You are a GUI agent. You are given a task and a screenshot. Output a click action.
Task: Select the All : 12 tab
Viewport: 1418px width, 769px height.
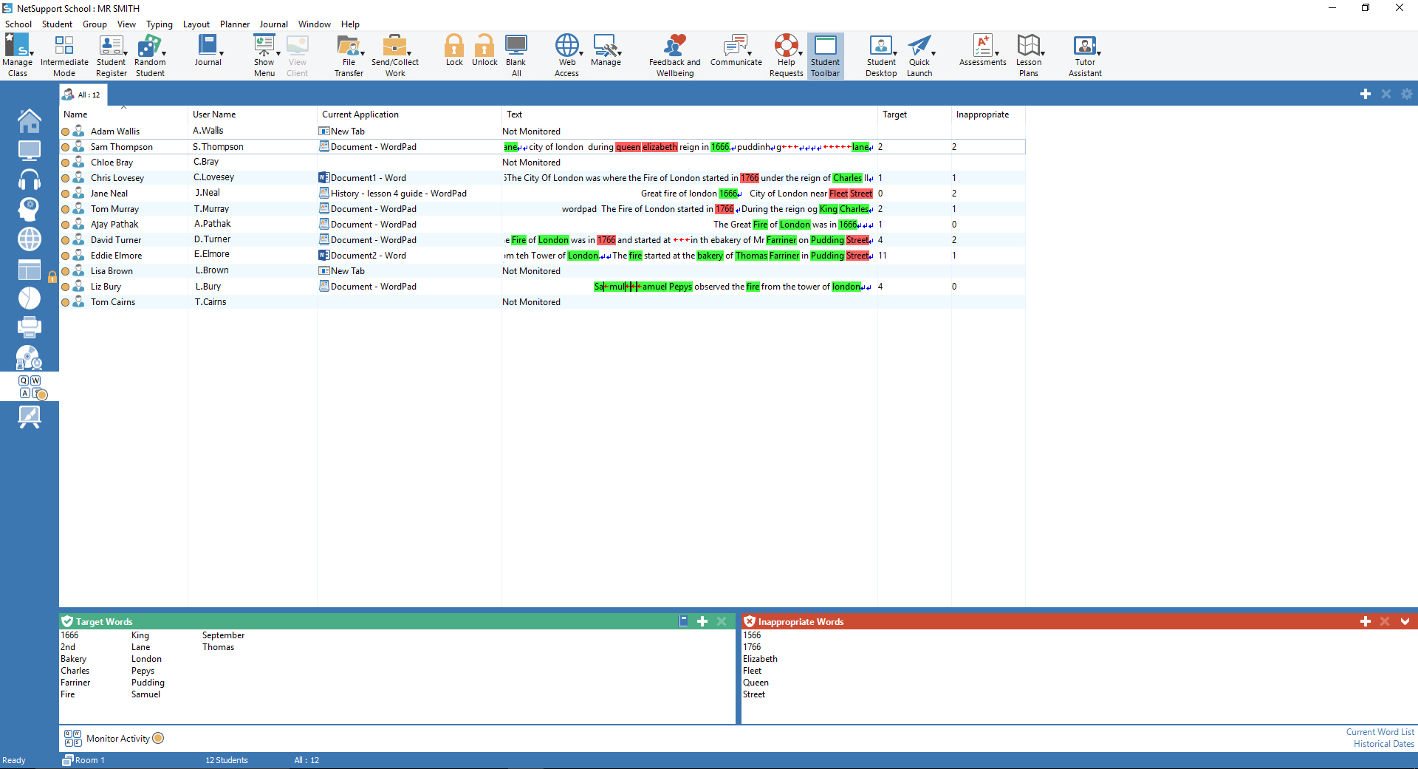(82, 95)
